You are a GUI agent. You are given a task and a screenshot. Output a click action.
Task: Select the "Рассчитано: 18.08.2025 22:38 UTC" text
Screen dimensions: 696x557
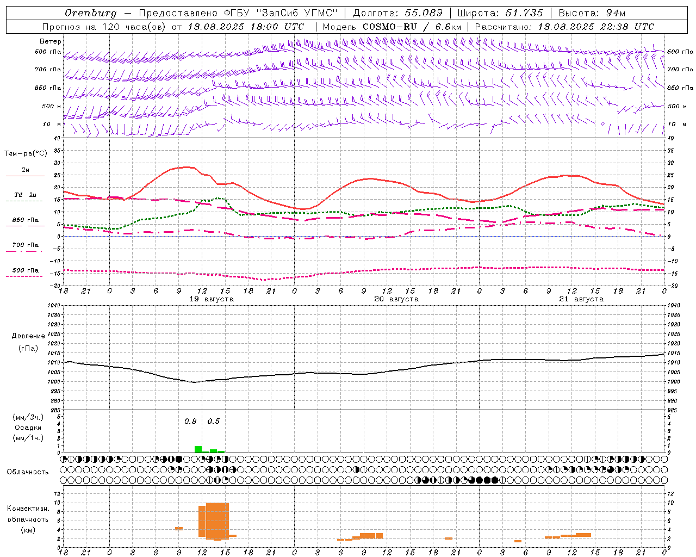(564, 27)
